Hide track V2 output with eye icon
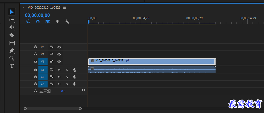Screen dimensions: 264x113 [x=59, y=54]
